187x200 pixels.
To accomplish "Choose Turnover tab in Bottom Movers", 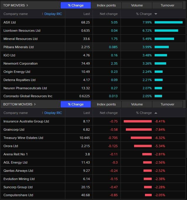I will click(167, 104).
